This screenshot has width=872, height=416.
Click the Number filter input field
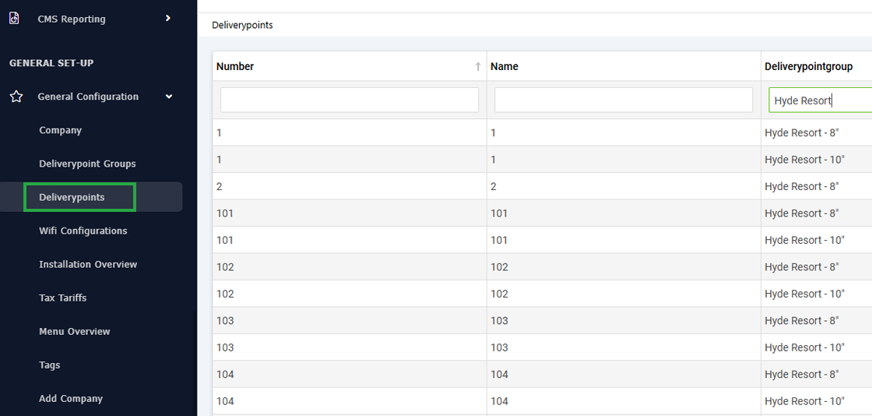pyautogui.click(x=350, y=100)
